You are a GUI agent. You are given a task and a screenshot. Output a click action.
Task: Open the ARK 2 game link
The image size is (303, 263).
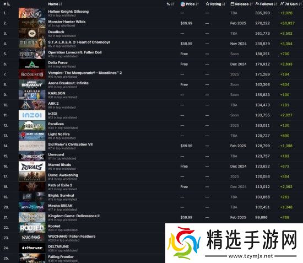pyautogui.click(x=53, y=104)
